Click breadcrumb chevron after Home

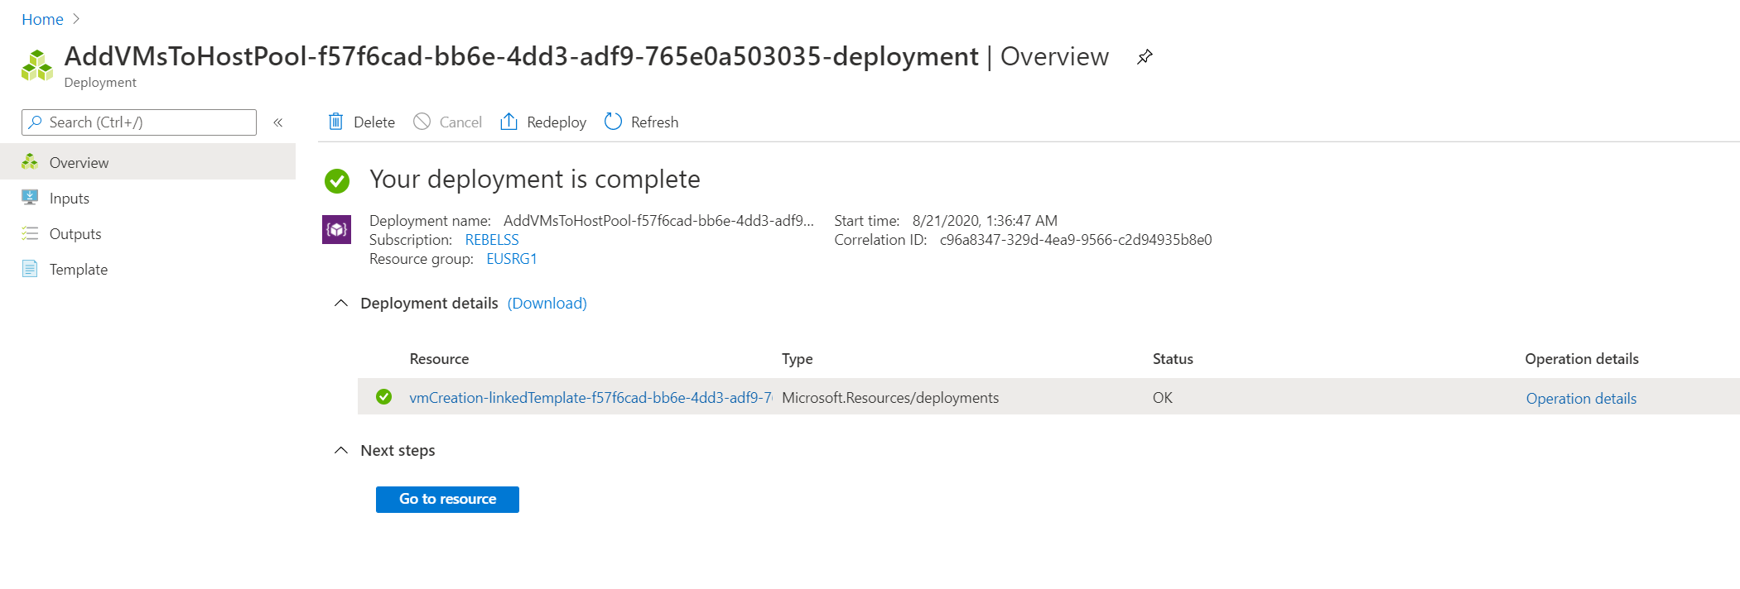click(x=76, y=19)
